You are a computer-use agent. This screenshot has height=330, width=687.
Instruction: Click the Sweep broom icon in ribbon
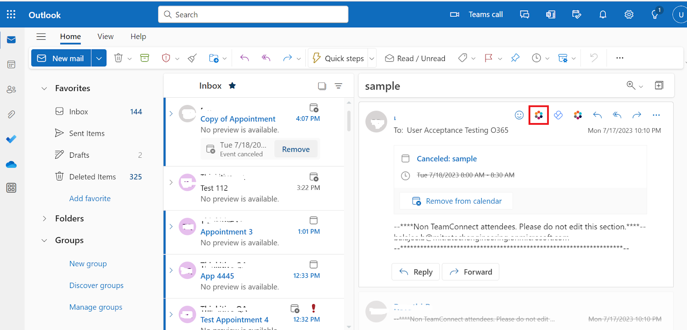coord(192,58)
